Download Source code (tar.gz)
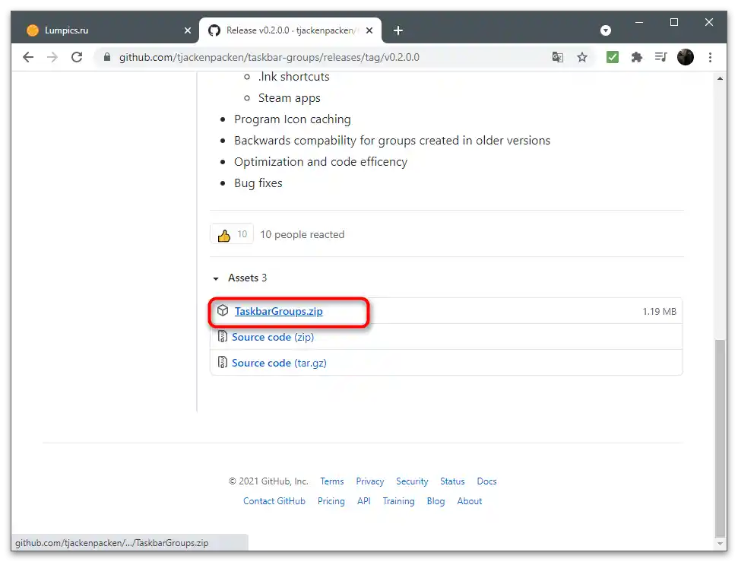The image size is (738, 562). click(279, 364)
